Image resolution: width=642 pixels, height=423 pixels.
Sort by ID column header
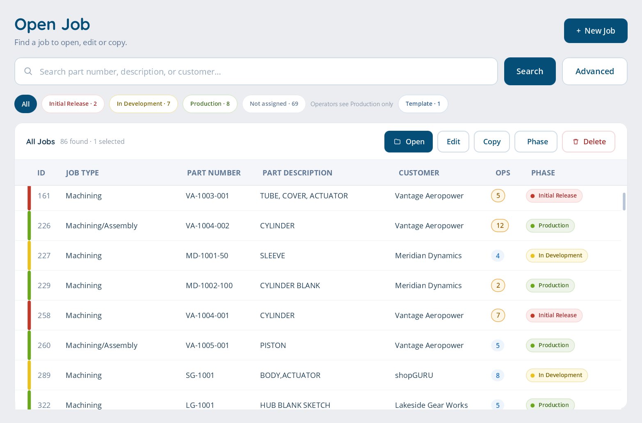(x=41, y=173)
